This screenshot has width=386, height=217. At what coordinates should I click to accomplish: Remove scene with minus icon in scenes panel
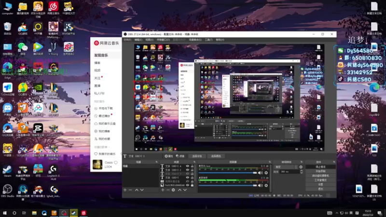point(130,190)
